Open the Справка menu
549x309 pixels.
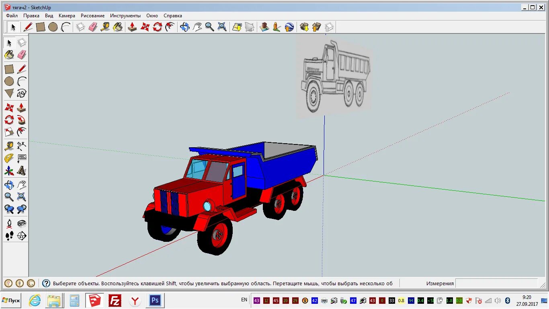click(x=173, y=16)
